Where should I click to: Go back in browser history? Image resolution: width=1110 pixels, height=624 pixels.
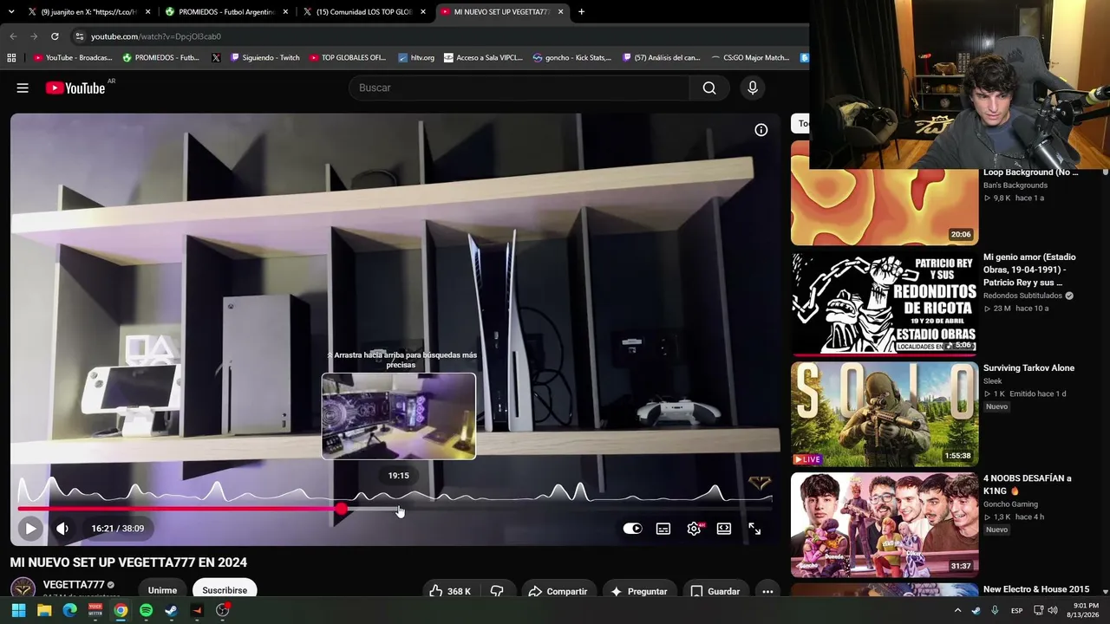[x=13, y=36]
